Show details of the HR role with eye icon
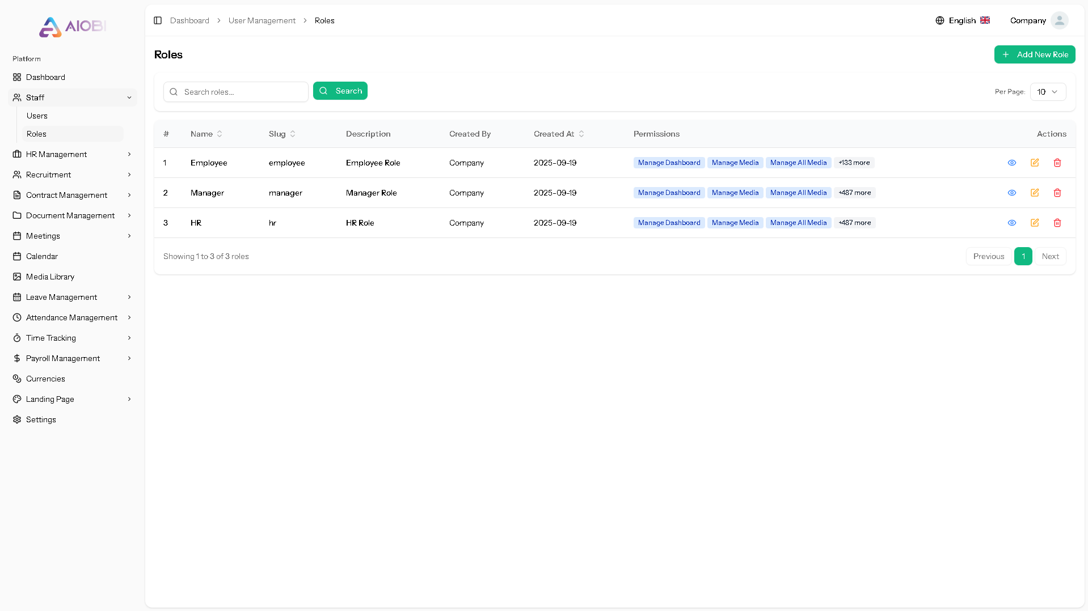 [1012, 223]
